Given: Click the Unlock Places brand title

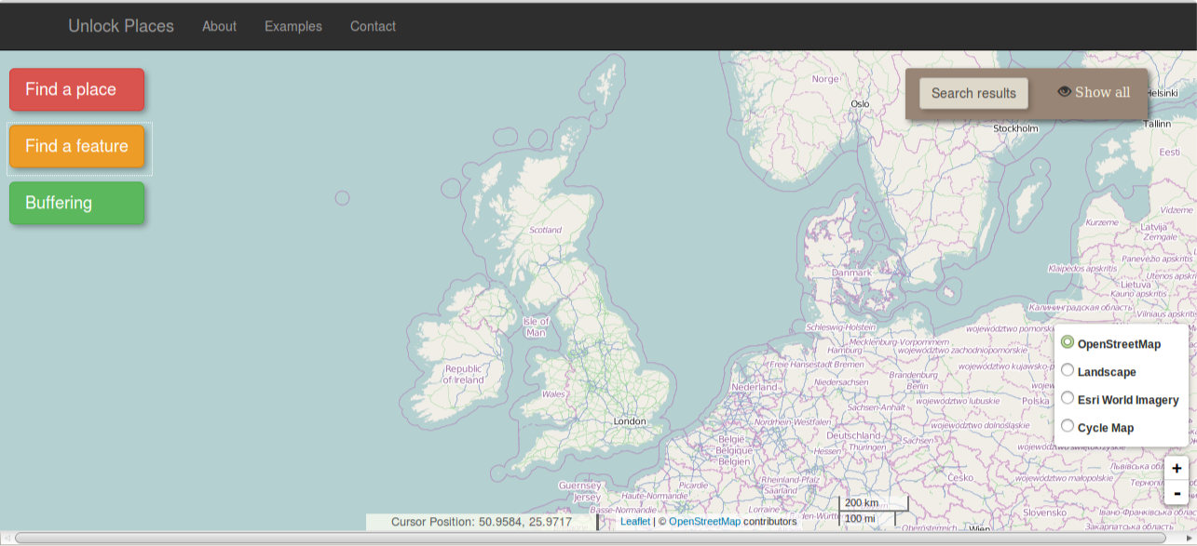Looking at the screenshot, I should pos(121,26).
